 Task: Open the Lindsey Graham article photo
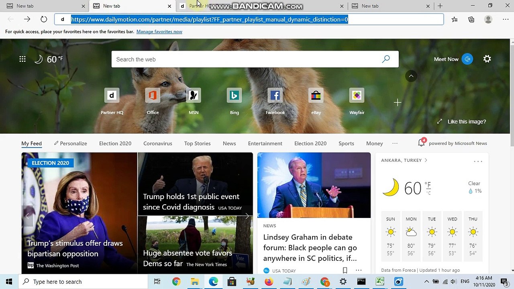coord(314,185)
